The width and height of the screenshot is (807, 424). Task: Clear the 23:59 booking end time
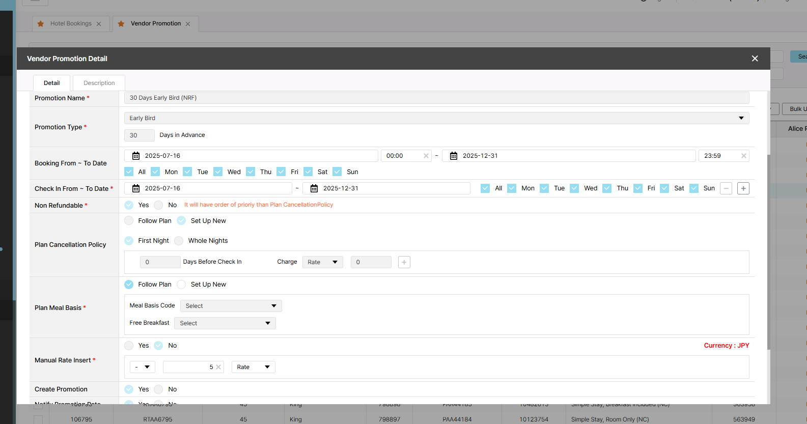coord(744,156)
